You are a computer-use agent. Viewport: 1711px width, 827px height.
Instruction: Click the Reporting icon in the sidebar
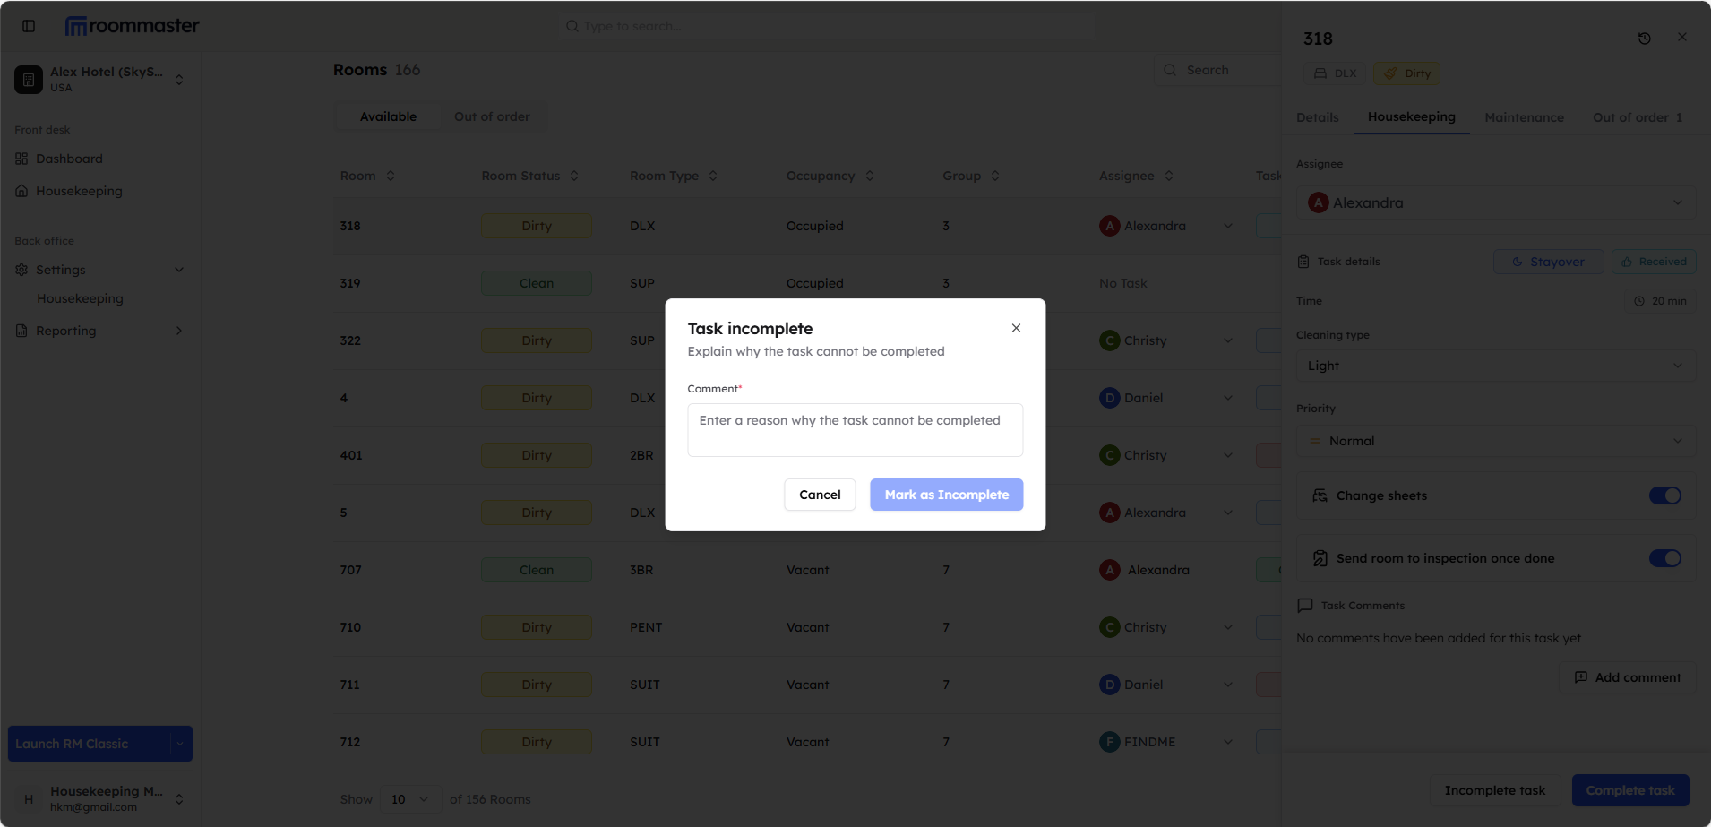point(21,331)
